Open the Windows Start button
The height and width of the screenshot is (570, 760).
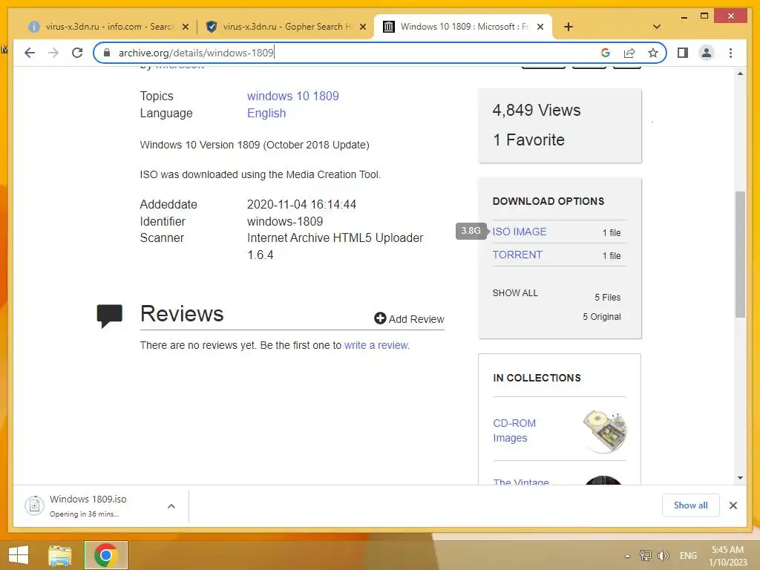click(19, 555)
